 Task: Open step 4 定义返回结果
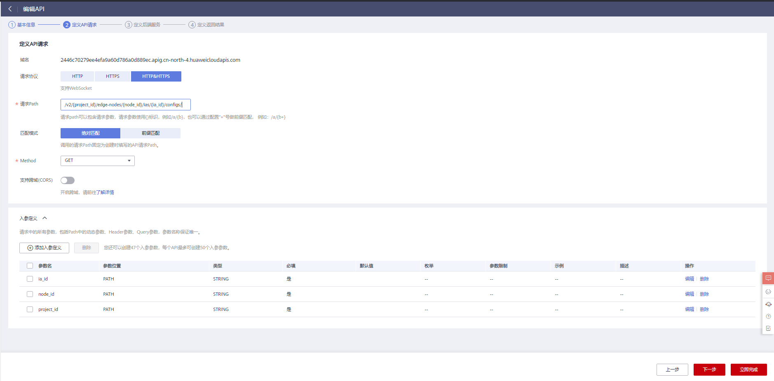206,25
